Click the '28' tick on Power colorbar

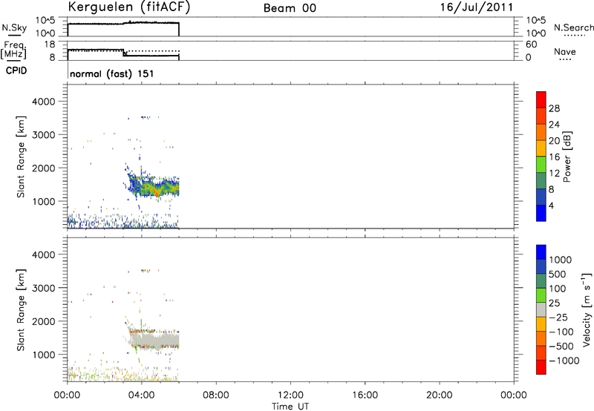tap(554, 108)
